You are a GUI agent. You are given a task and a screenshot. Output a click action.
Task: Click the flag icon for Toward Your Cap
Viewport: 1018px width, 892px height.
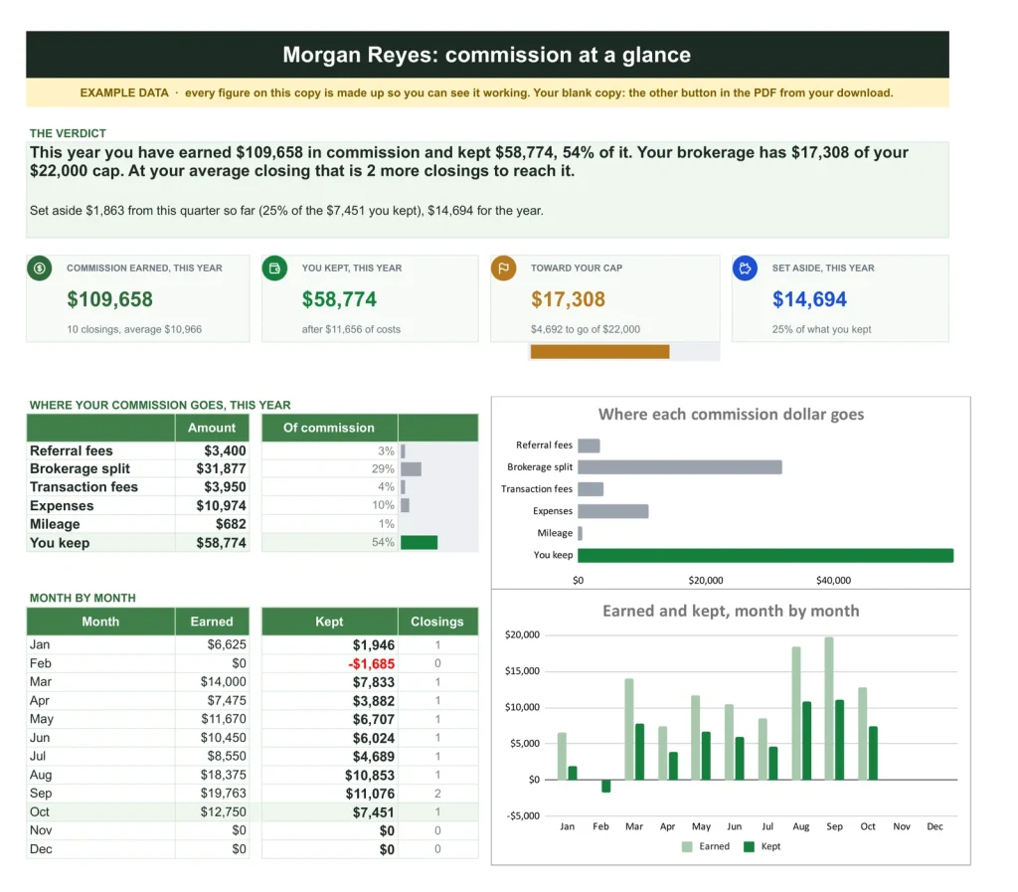(503, 268)
